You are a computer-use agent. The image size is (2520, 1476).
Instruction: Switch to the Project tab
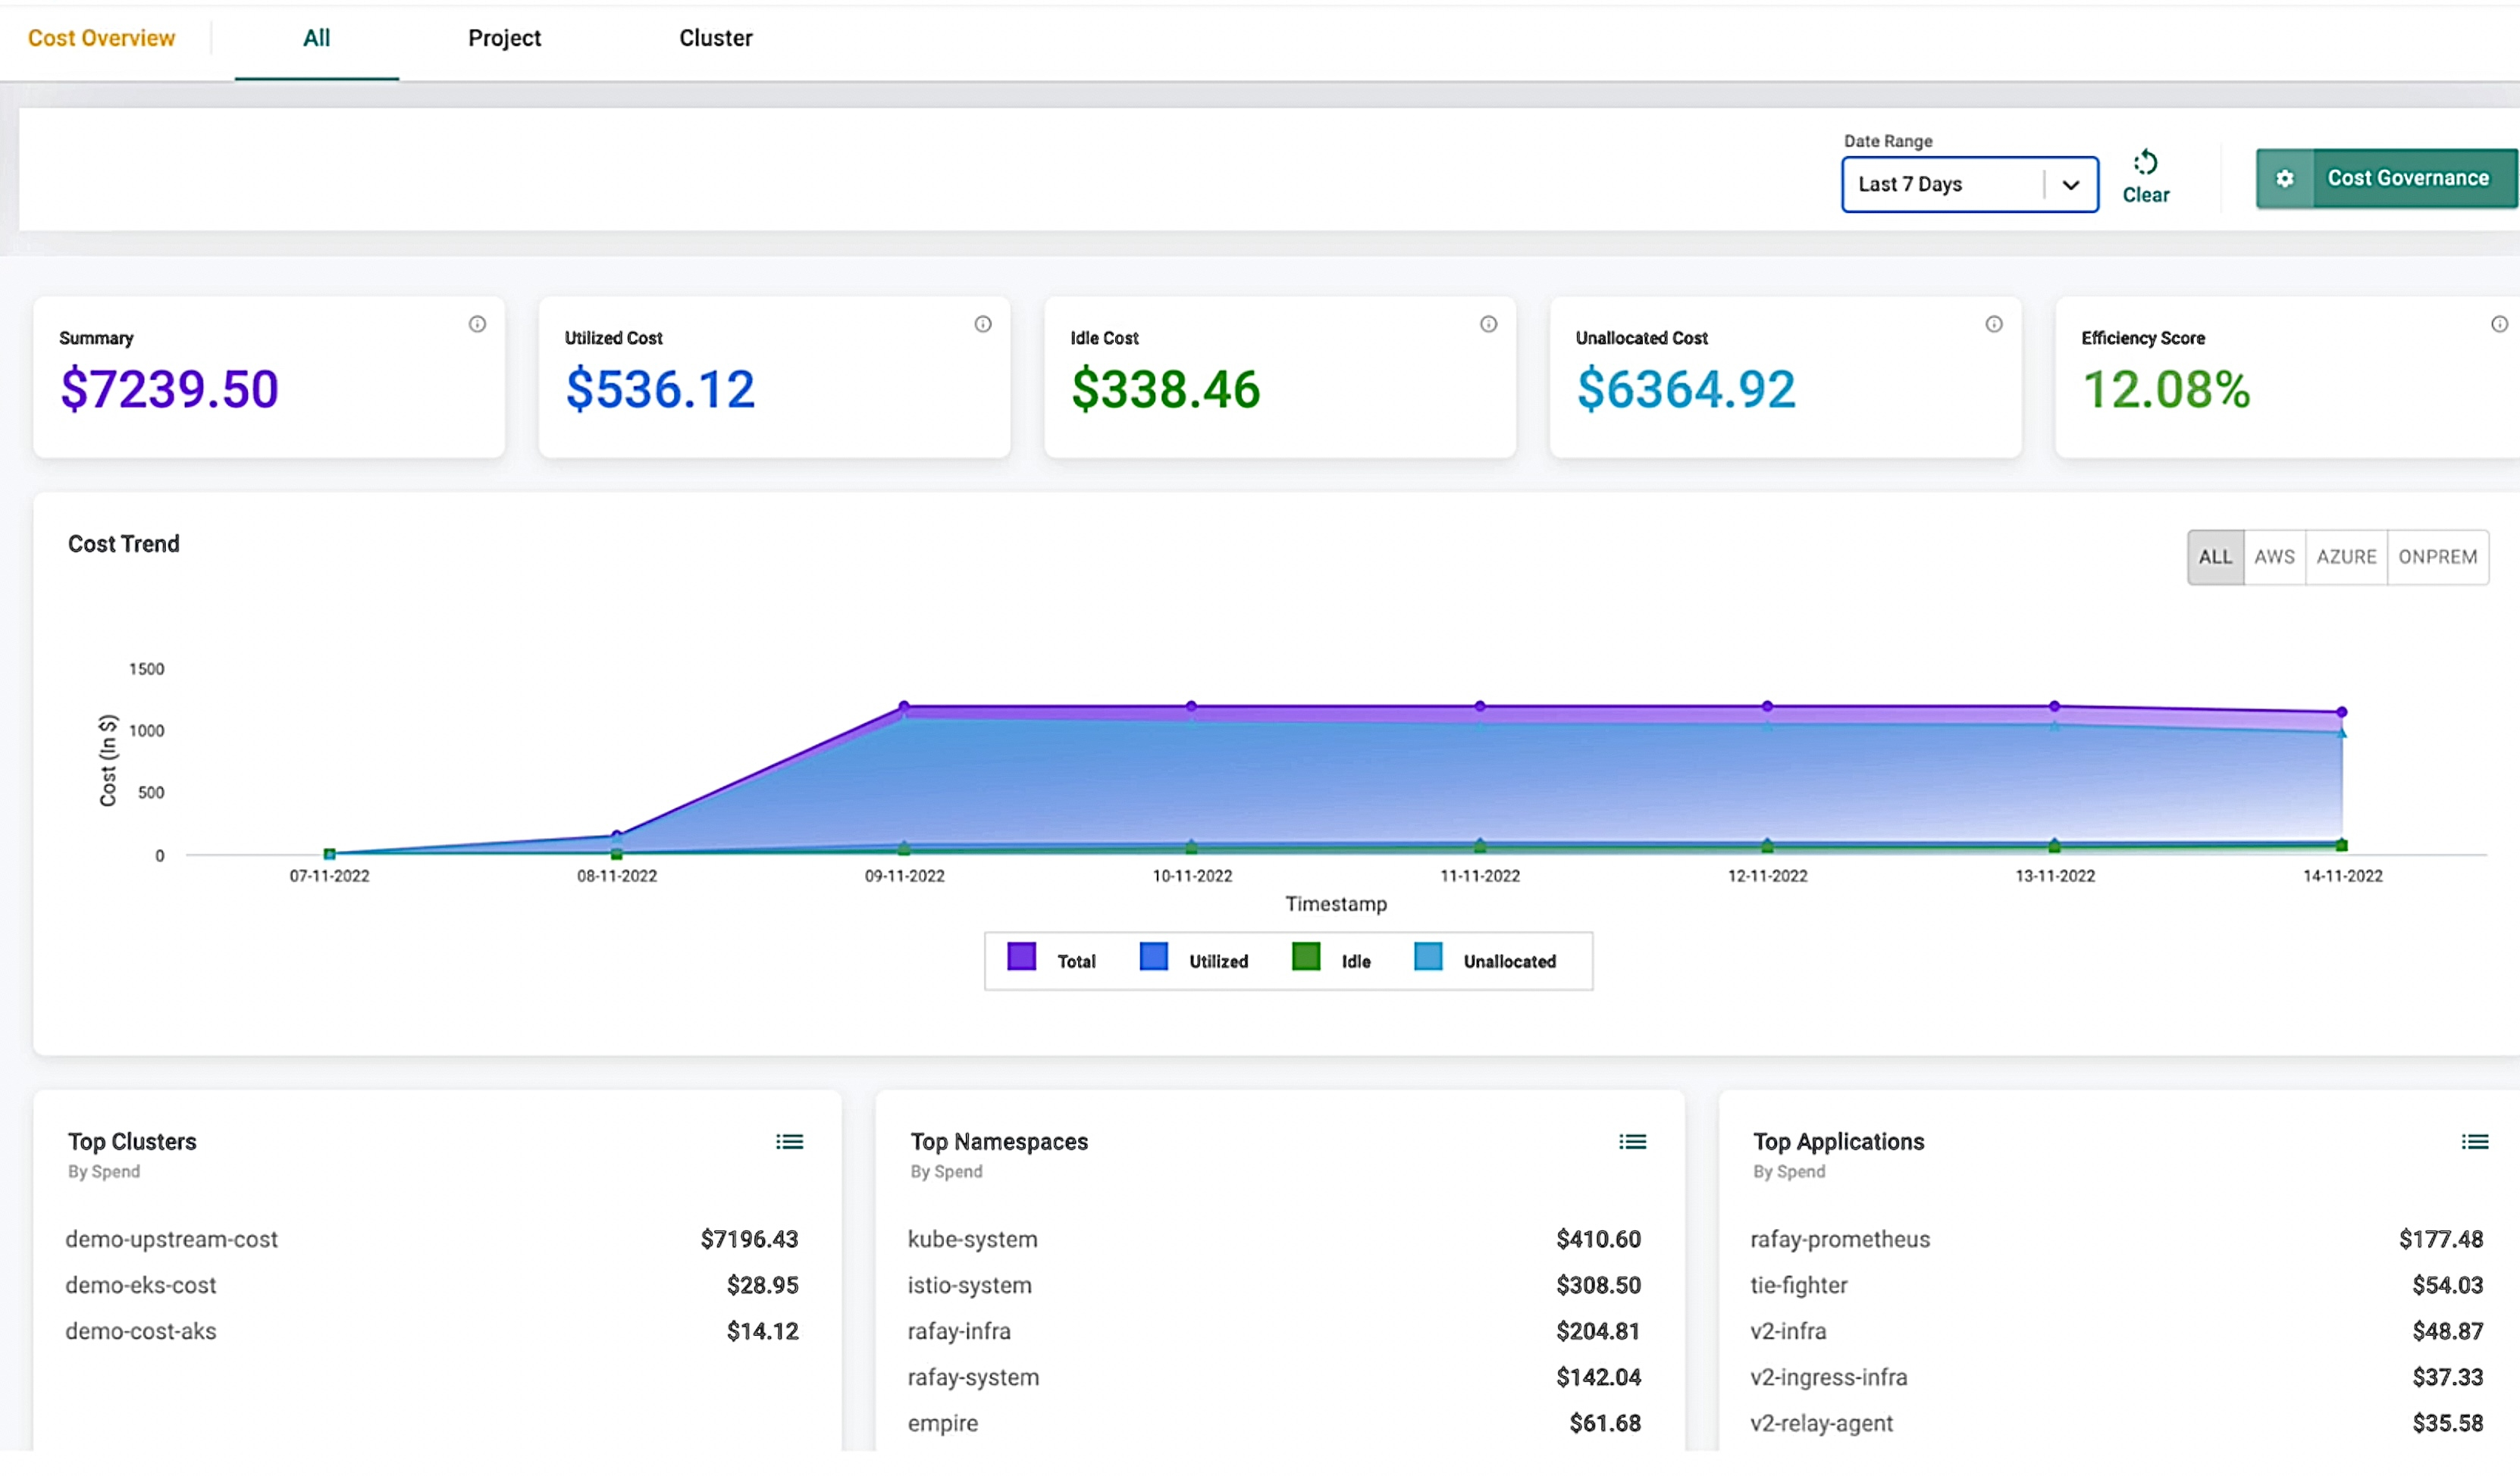pyautogui.click(x=504, y=38)
